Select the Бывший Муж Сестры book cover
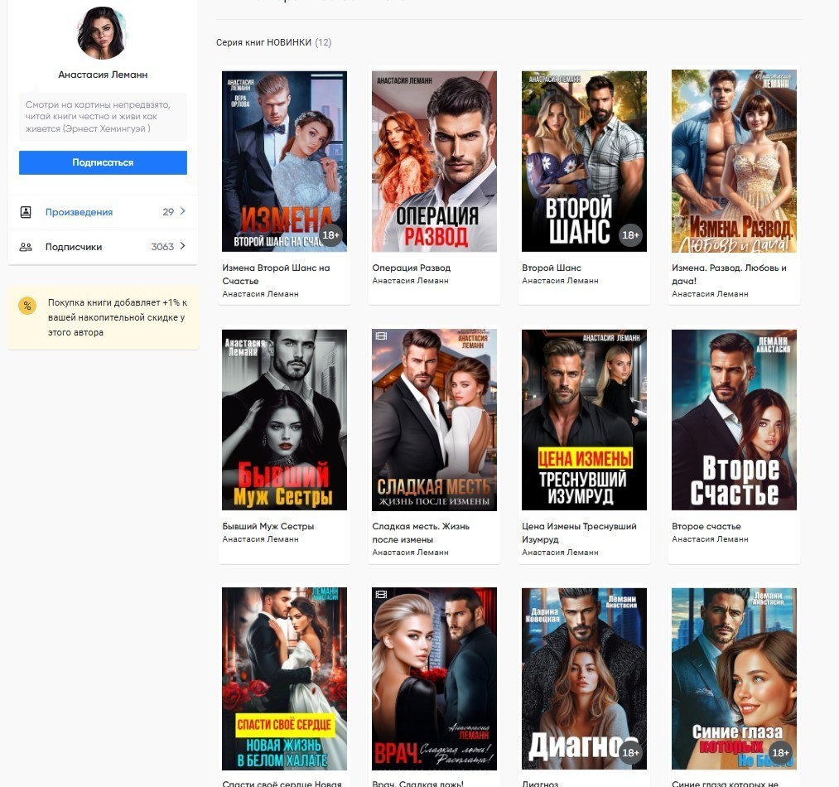 point(284,419)
